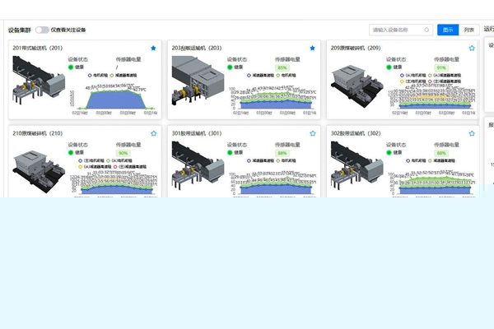
Task: Favorite 210原煤破碎机 with star icon
Action: coord(153,133)
